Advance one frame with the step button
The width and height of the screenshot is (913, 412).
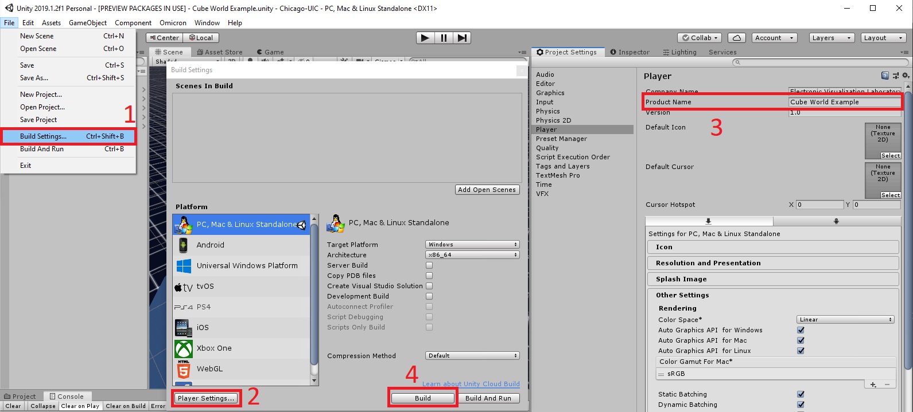[462, 38]
